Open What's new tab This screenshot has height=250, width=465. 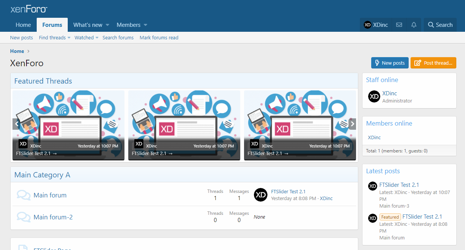tap(88, 25)
